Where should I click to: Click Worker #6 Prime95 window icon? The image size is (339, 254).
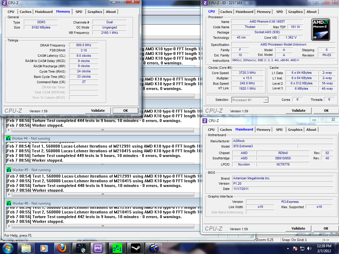click(x=9, y=203)
